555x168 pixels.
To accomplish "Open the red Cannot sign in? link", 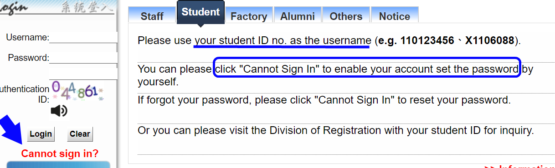I will [60, 153].
